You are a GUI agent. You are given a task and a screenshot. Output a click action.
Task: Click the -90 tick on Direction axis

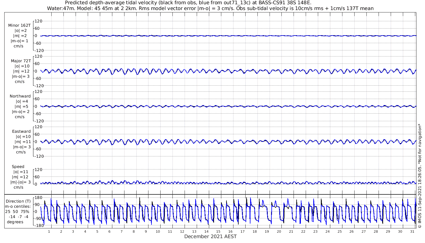point(38,218)
